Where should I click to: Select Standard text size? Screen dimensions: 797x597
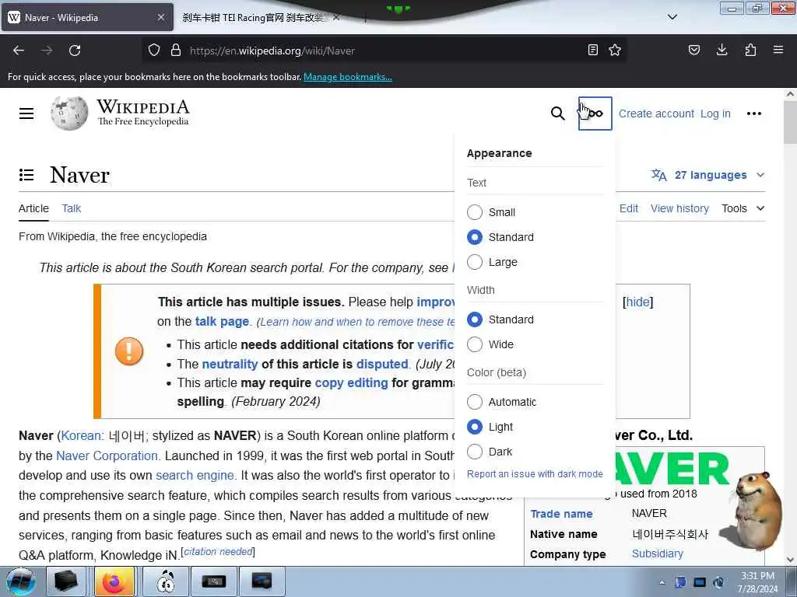click(475, 237)
